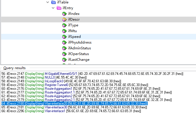Select result row 66 ifDescr.2296 Vlan-interface1
This screenshot has width=196, height=113.
tap(71, 111)
